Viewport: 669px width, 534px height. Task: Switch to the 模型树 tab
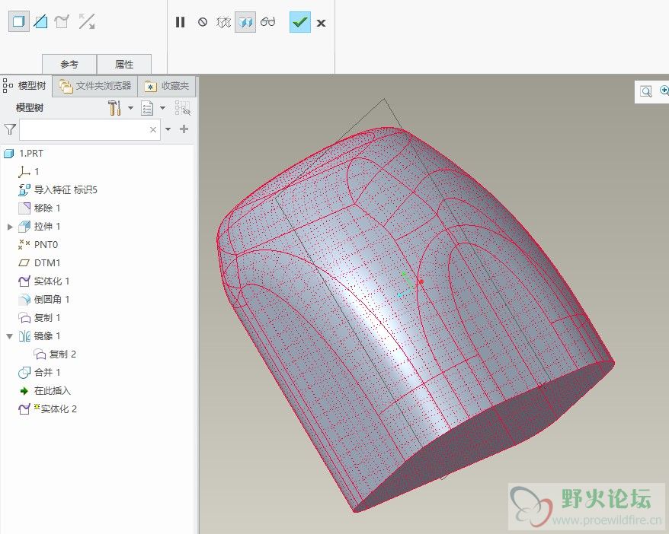25,86
